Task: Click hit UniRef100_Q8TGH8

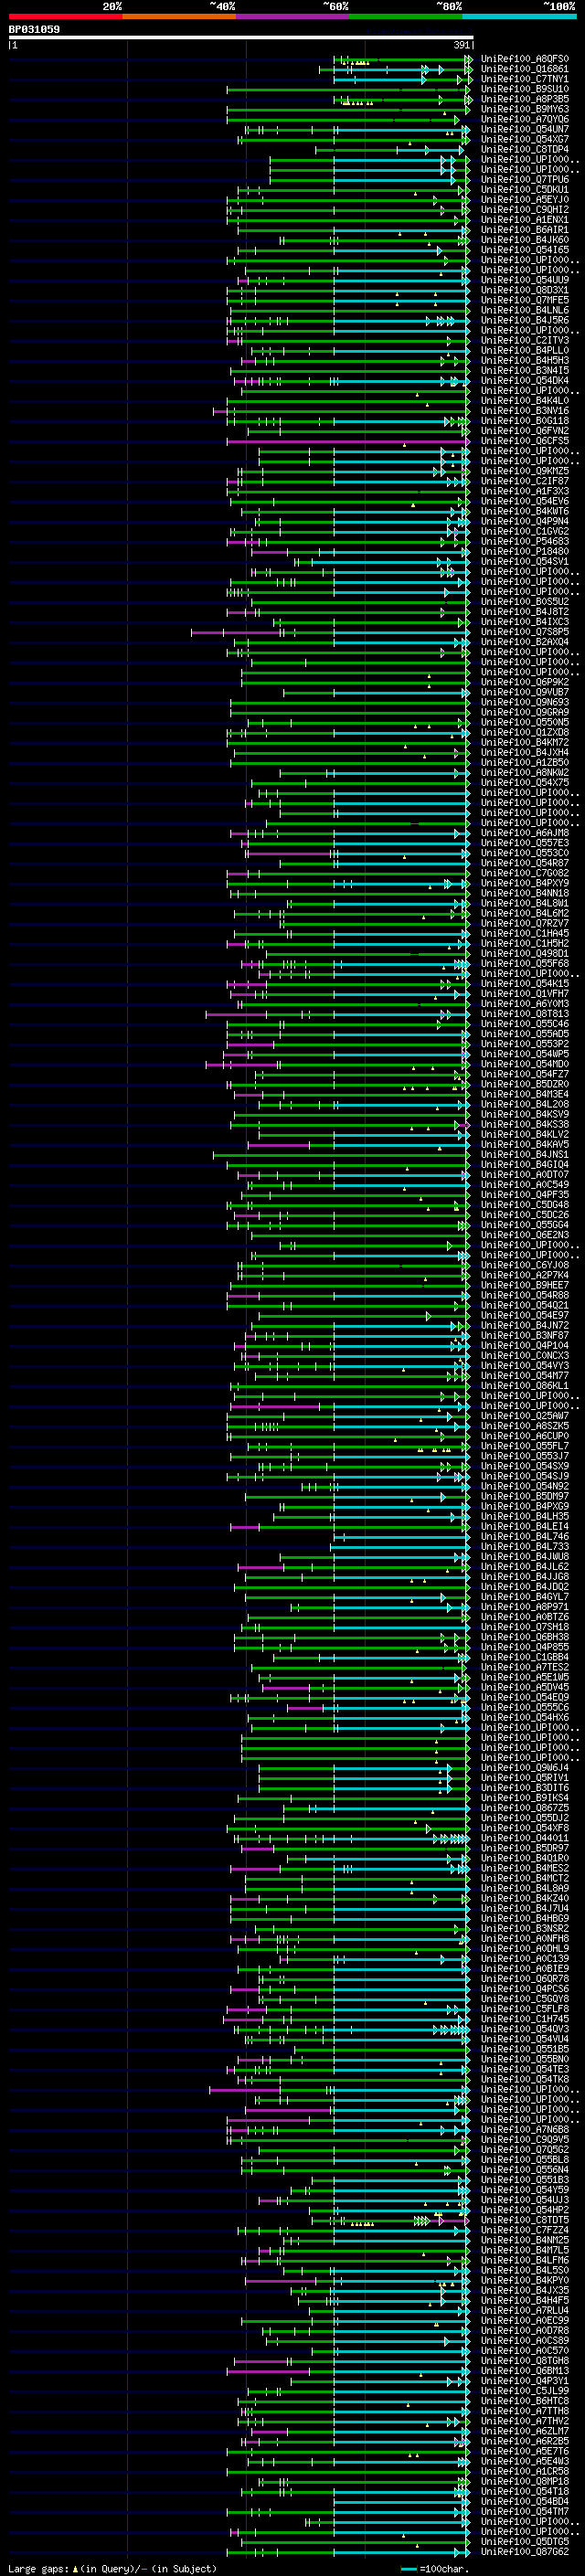Action: pyautogui.click(x=525, y=2361)
